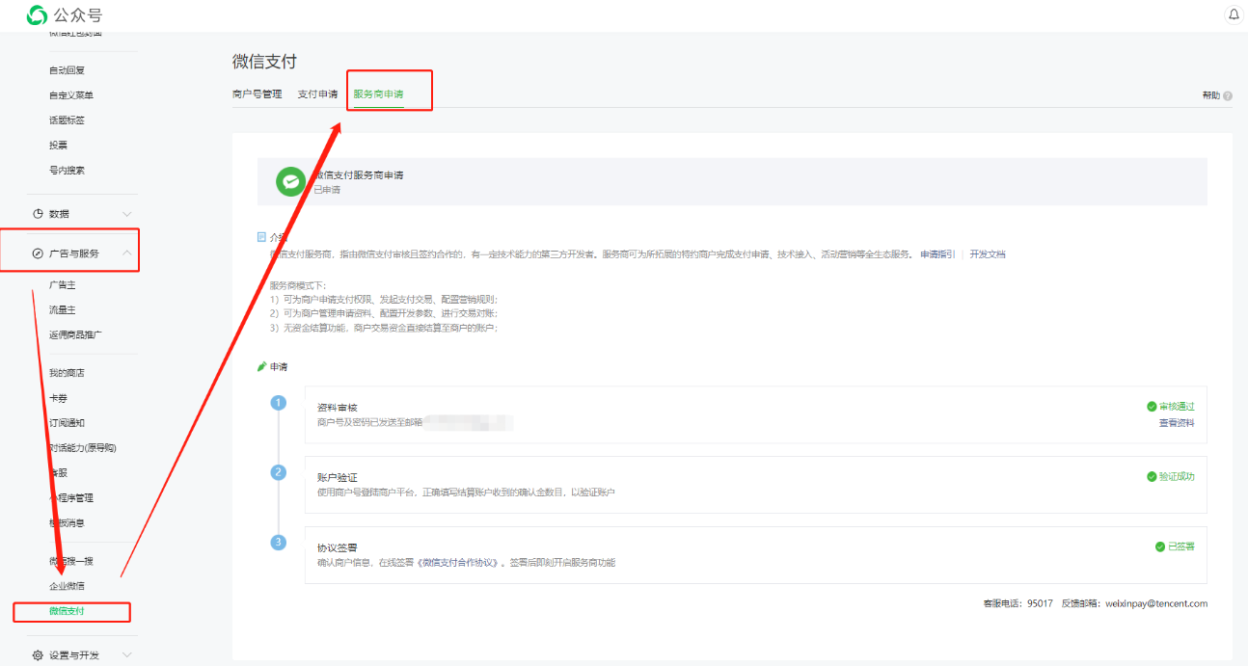Open 微信支付 in the sidebar

point(67,611)
